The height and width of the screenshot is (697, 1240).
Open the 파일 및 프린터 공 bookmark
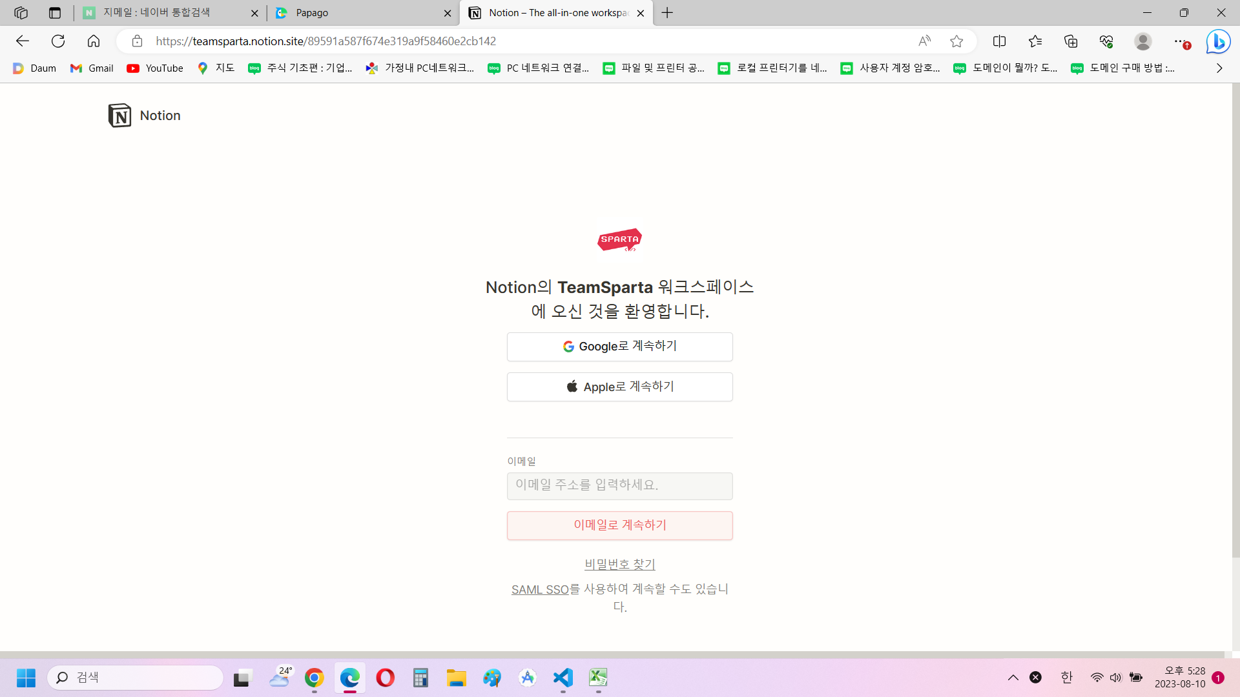(654, 68)
